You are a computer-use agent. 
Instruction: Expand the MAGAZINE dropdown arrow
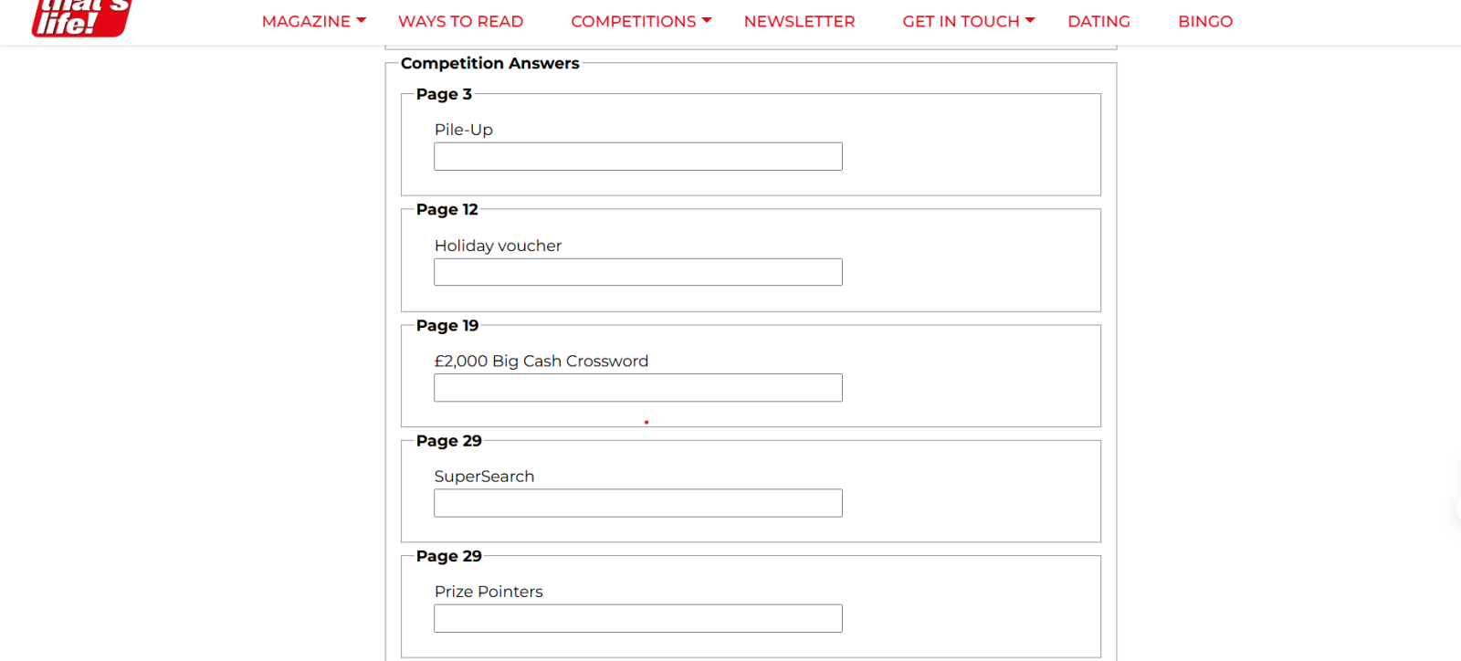click(x=362, y=20)
